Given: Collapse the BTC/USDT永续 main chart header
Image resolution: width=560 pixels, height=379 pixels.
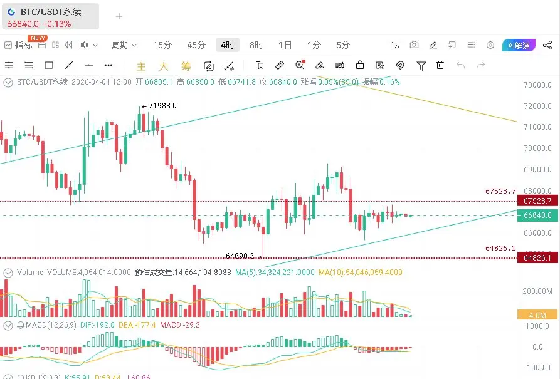Looking at the screenshot, I should click(x=8, y=83).
